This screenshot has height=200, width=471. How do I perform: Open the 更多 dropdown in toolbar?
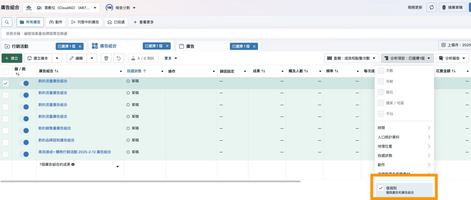pyautogui.click(x=171, y=58)
